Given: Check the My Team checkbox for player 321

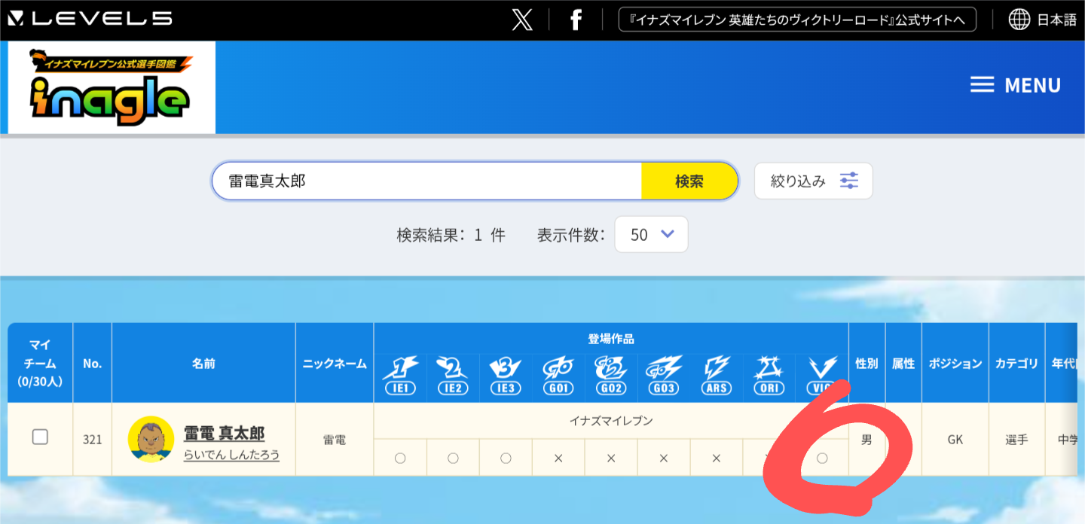Looking at the screenshot, I should click(x=40, y=437).
